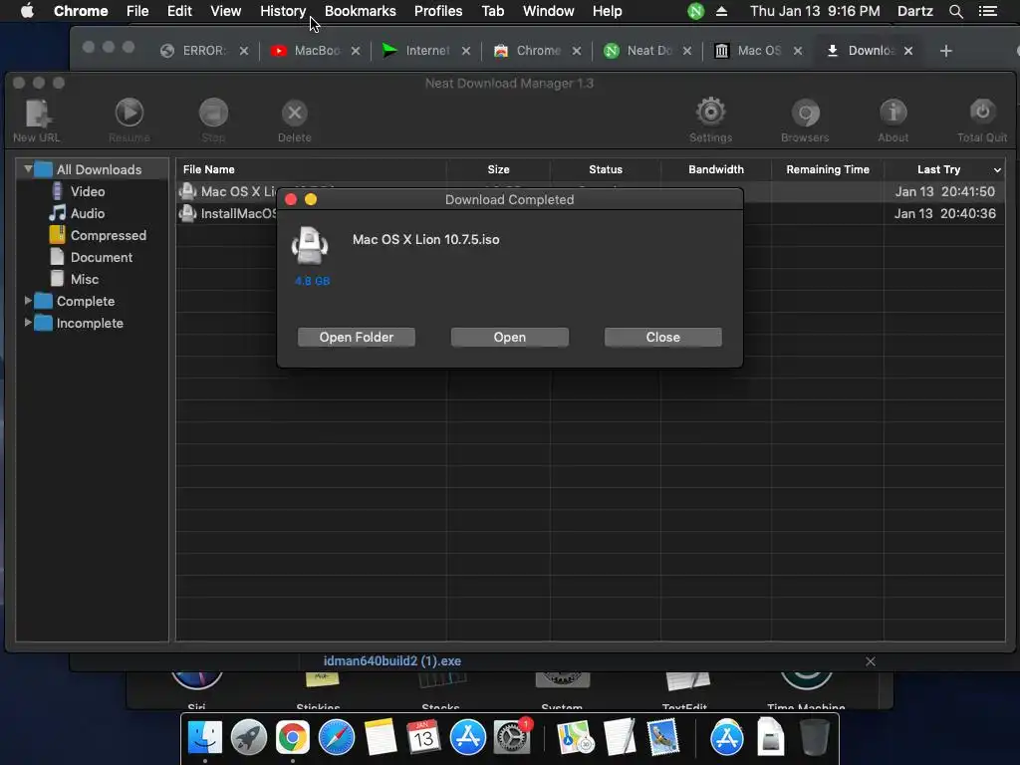The width and height of the screenshot is (1020, 765).
Task: Click the Open button in dialog
Action: pos(509,337)
